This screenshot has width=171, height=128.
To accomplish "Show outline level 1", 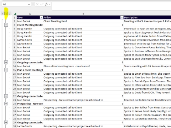I will [2, 14].
